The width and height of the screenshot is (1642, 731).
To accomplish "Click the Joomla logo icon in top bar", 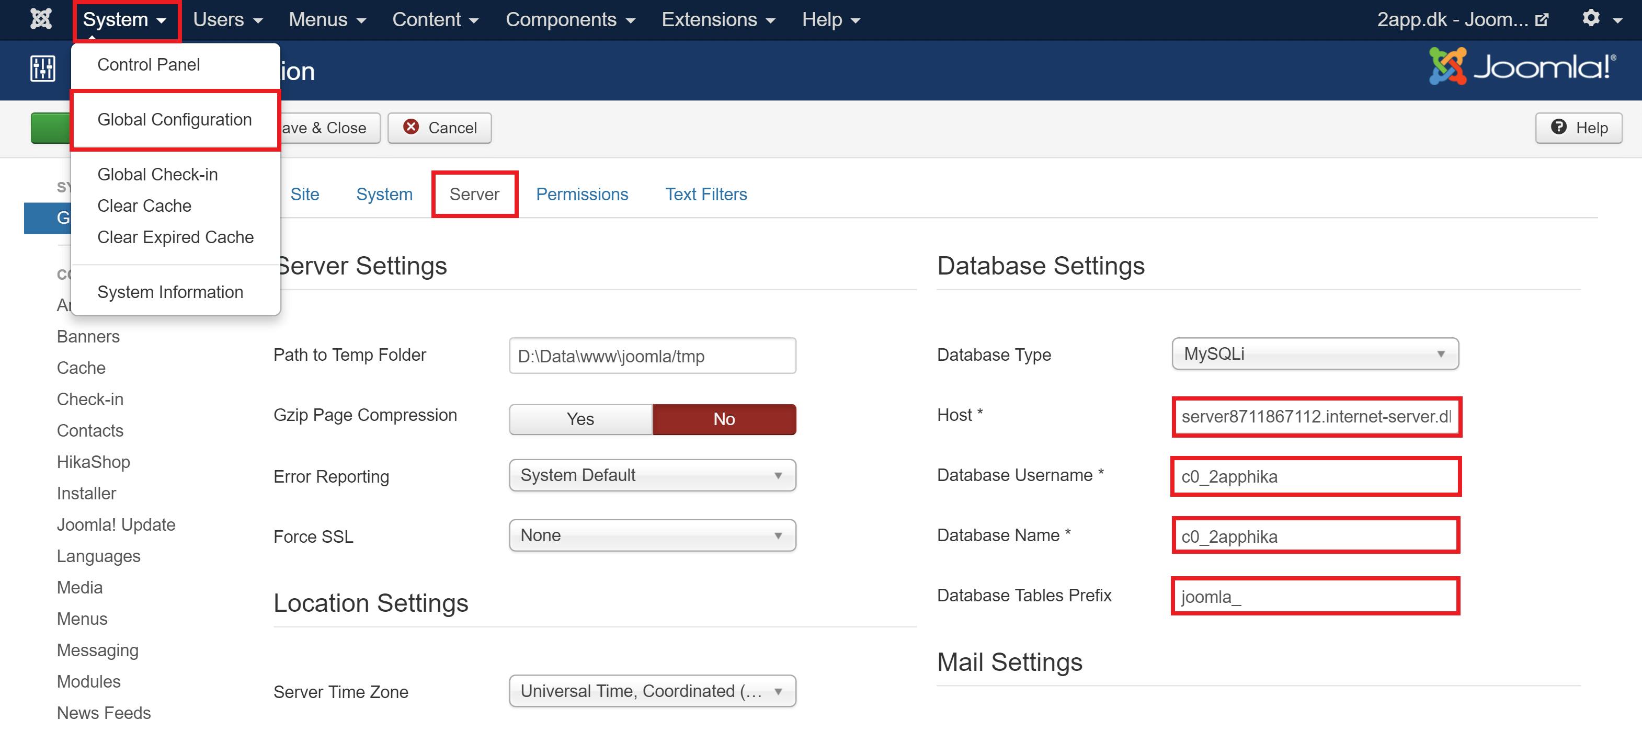I will click(41, 19).
